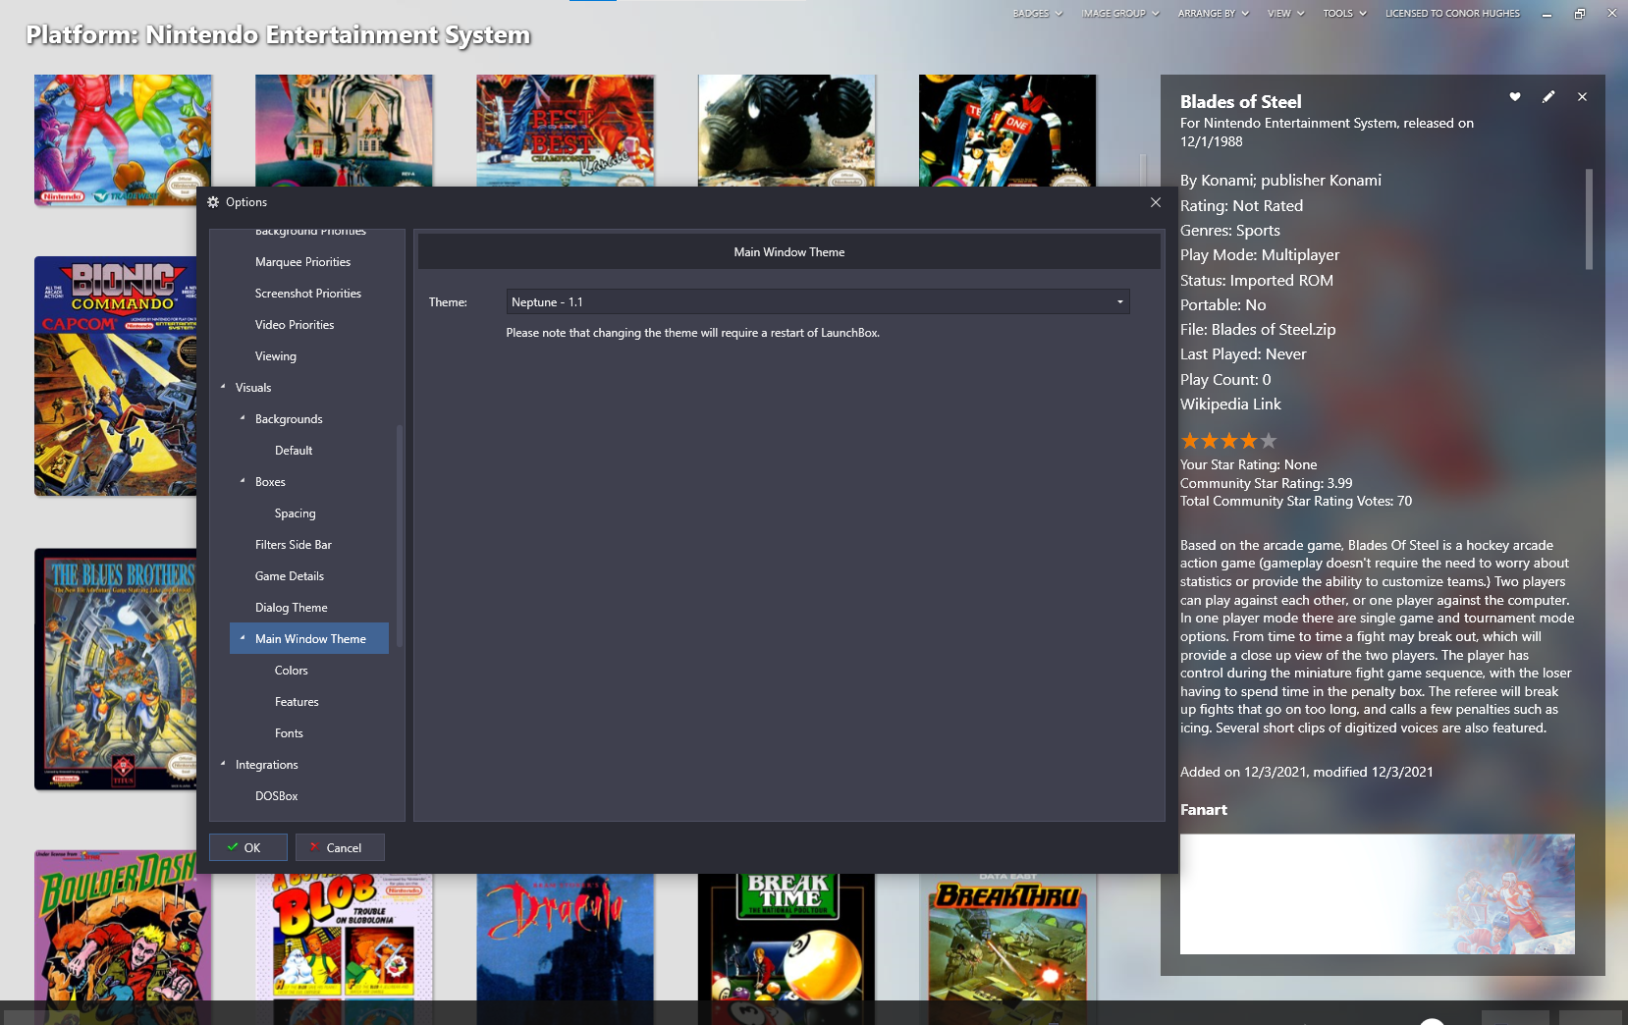Screen dimensions: 1628x1025
Task: Close the Blades of Steel details panel
Action: point(1582,96)
